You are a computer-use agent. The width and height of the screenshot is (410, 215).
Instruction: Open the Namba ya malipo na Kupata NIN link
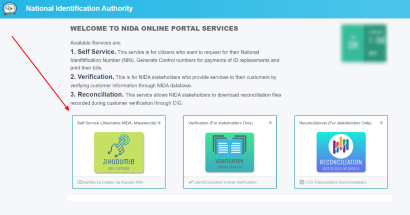click(113, 183)
